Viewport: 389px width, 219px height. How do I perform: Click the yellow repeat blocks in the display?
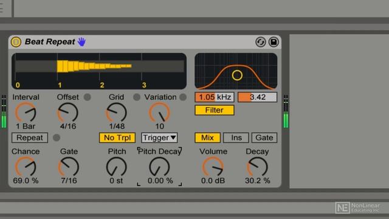click(94, 66)
